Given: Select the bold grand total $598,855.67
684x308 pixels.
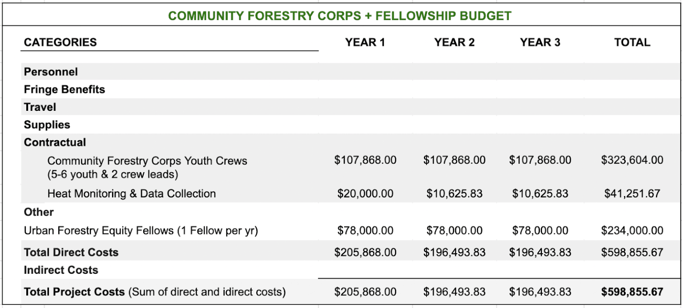Looking at the screenshot, I should click(x=632, y=292).
